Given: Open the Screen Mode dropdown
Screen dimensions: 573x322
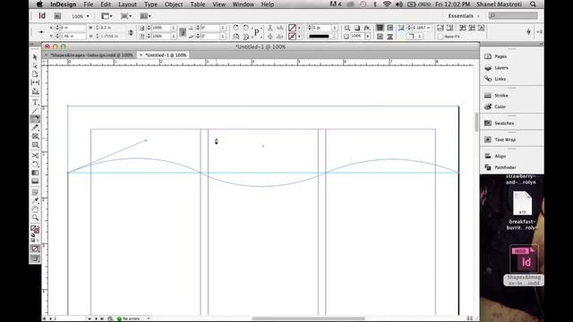Looking at the screenshot, I should point(126,16).
